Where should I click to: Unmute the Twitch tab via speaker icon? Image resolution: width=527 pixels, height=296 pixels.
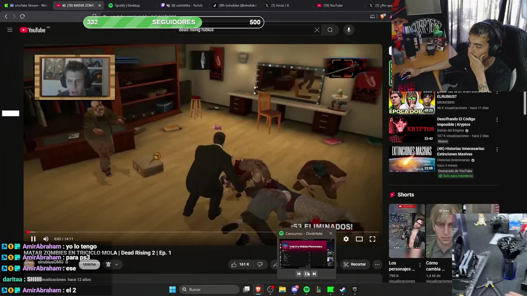click(x=168, y=5)
